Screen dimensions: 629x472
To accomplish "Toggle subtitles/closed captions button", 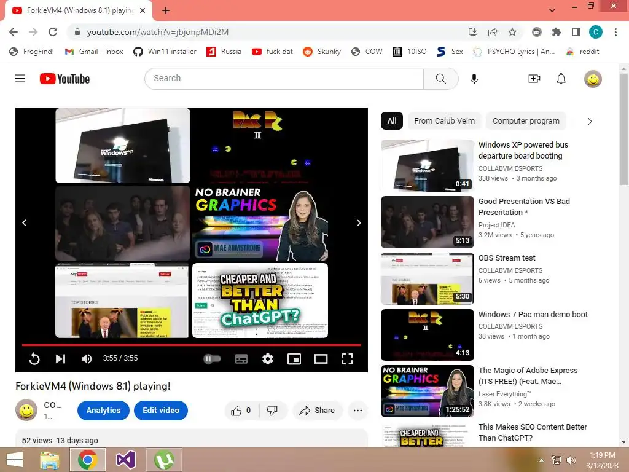I will click(241, 359).
